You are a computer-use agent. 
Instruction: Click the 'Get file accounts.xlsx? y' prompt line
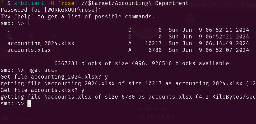pos(43,90)
